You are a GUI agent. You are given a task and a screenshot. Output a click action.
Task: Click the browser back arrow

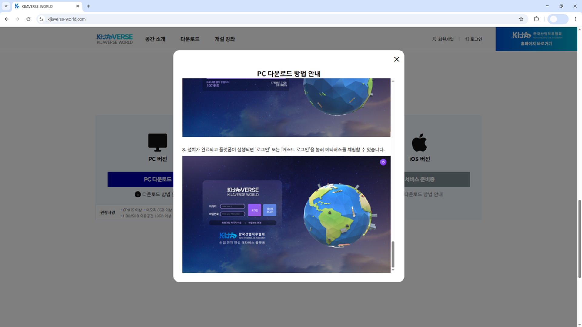pyautogui.click(x=7, y=19)
